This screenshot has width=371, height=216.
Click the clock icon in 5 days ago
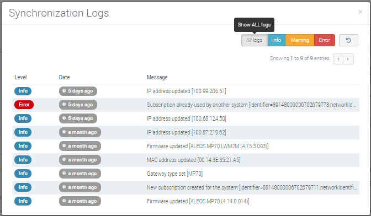(64, 91)
